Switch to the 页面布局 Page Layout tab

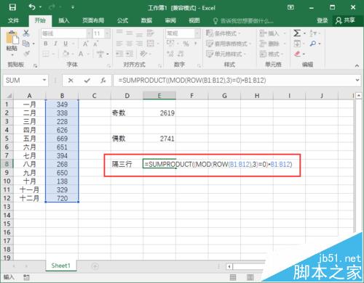(x=93, y=20)
